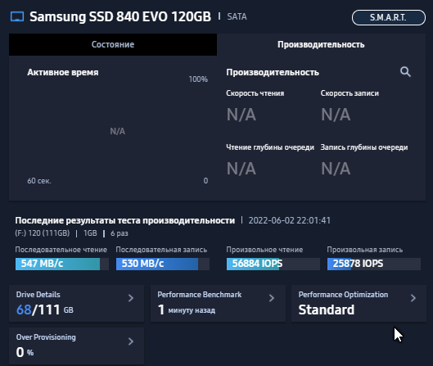Switch to the Состояние tab
433x366 pixels.
pos(113,44)
